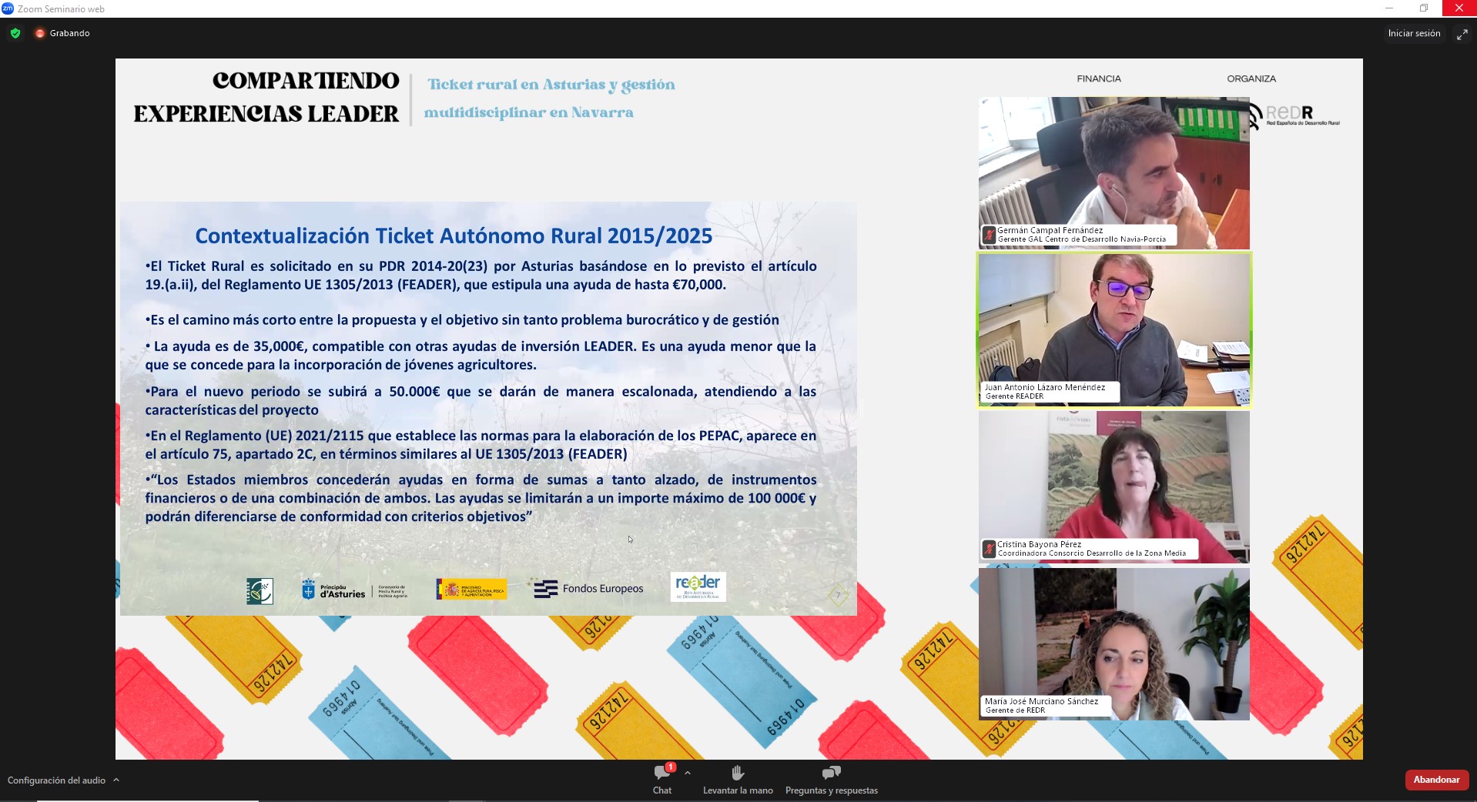Leave the webinar with Abandonar

[1436, 780]
